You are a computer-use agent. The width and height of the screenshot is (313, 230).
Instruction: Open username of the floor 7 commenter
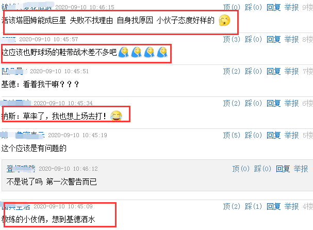[x=14, y=71]
